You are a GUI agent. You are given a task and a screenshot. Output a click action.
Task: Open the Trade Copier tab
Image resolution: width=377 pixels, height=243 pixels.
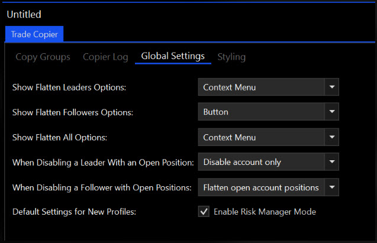point(34,34)
